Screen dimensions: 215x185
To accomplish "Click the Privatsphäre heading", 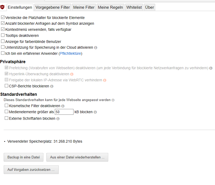I will pyautogui.click(x=13, y=62).
